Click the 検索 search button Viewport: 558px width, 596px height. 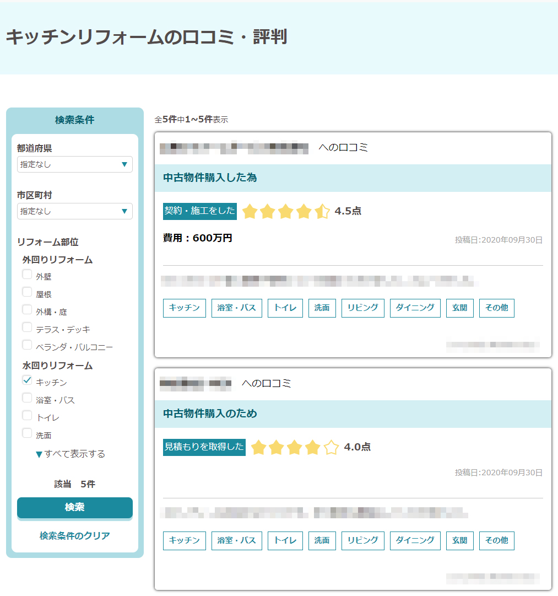click(74, 507)
